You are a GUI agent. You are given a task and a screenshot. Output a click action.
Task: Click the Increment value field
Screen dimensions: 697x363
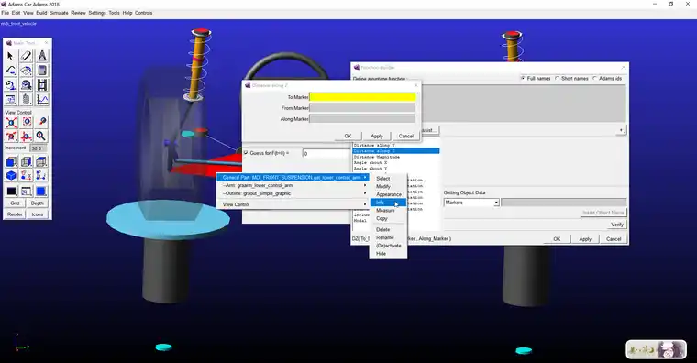coord(39,148)
